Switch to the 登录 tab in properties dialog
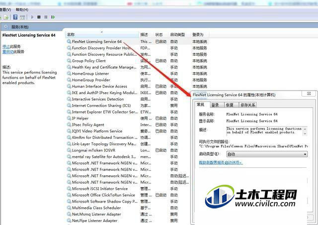This screenshot has height=225, width=318. click(215, 105)
